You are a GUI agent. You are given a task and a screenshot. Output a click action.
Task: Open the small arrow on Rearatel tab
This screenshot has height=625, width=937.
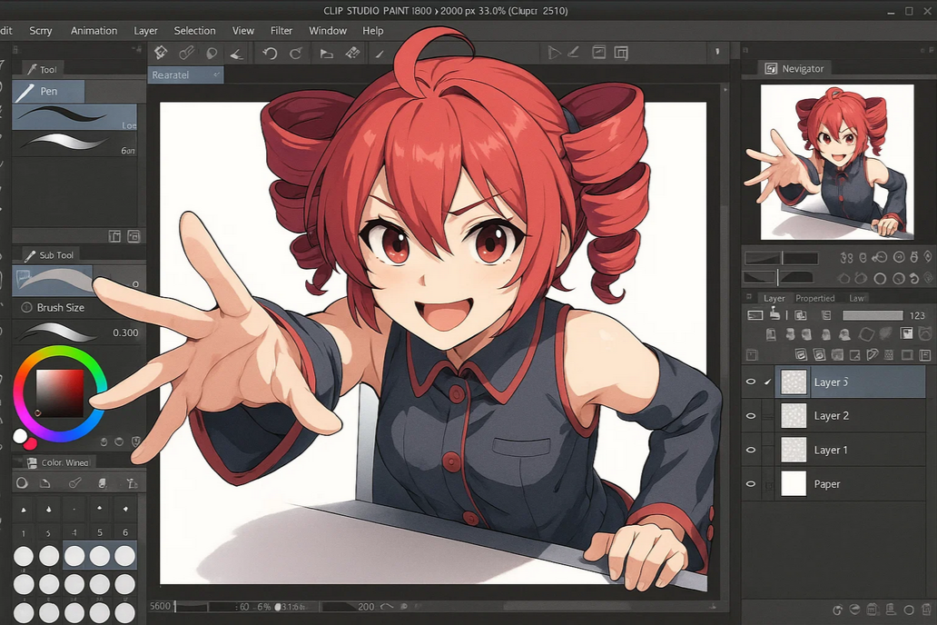[216, 74]
